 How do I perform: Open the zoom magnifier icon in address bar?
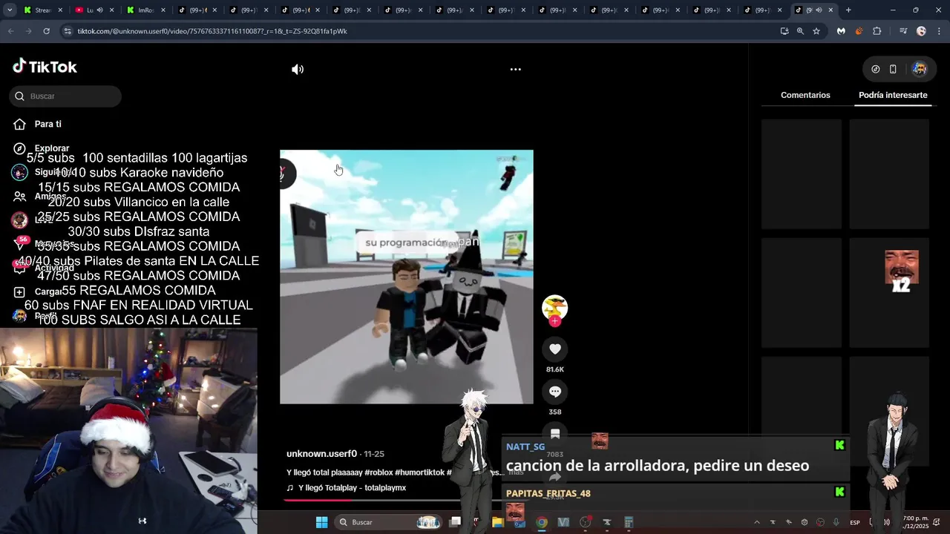pyautogui.click(x=800, y=31)
